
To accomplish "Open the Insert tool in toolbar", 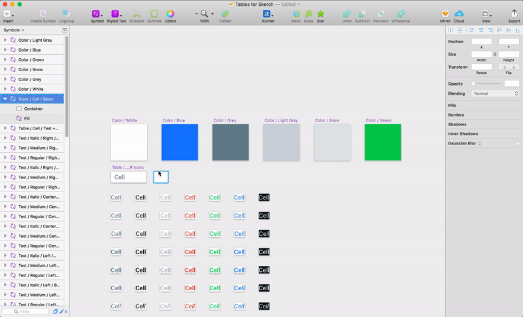I will 7,14.
